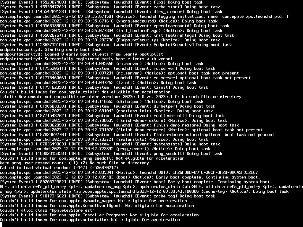Click Couldn't build index for com.apple.prng_seedctl line

[x=92, y=158]
